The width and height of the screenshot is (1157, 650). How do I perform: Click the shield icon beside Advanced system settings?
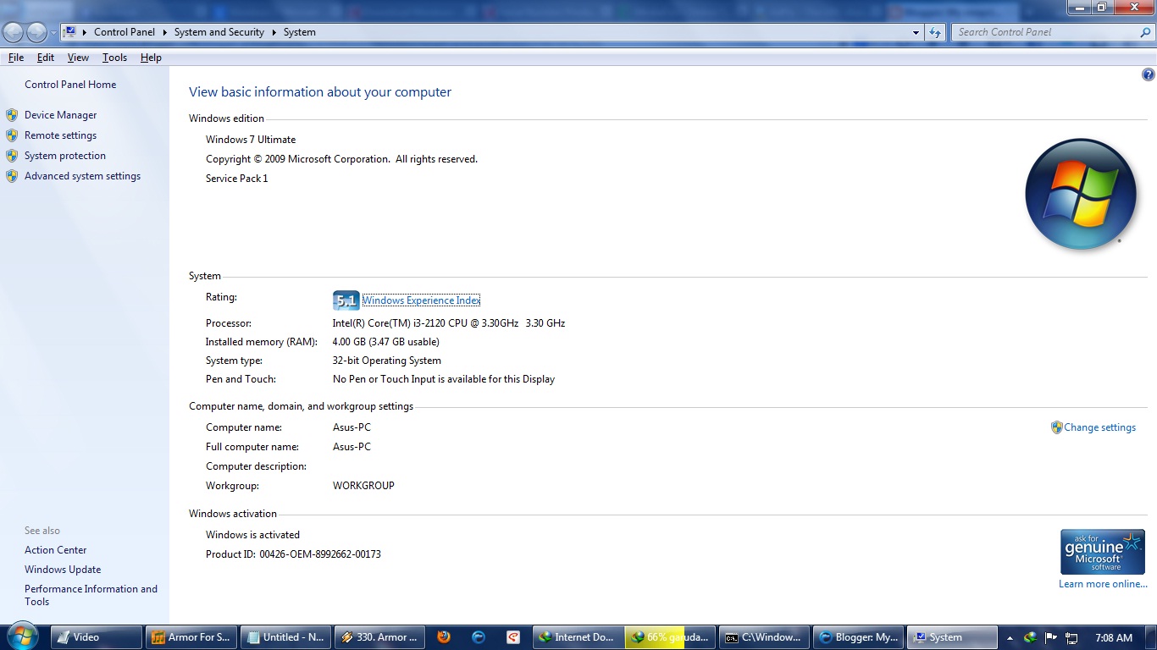tap(12, 176)
